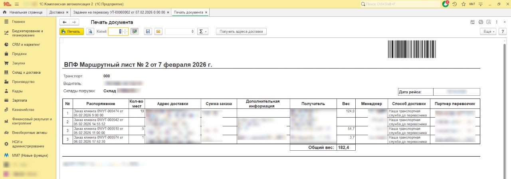Open Казначейство section in sidebar
The image size is (511, 179).
[28, 110]
